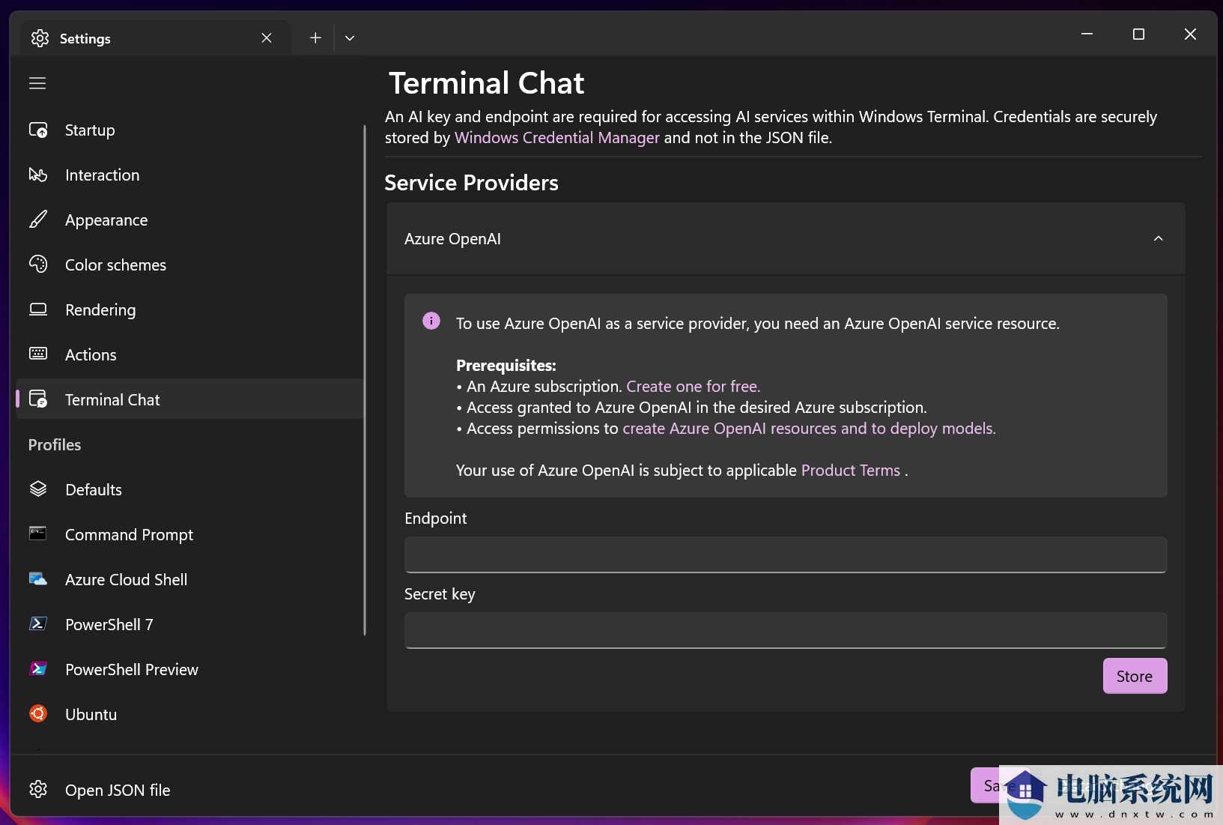Screen dimensions: 1223x825
Task: Click the sidebar vertical scrollbar
Action: pos(365,381)
